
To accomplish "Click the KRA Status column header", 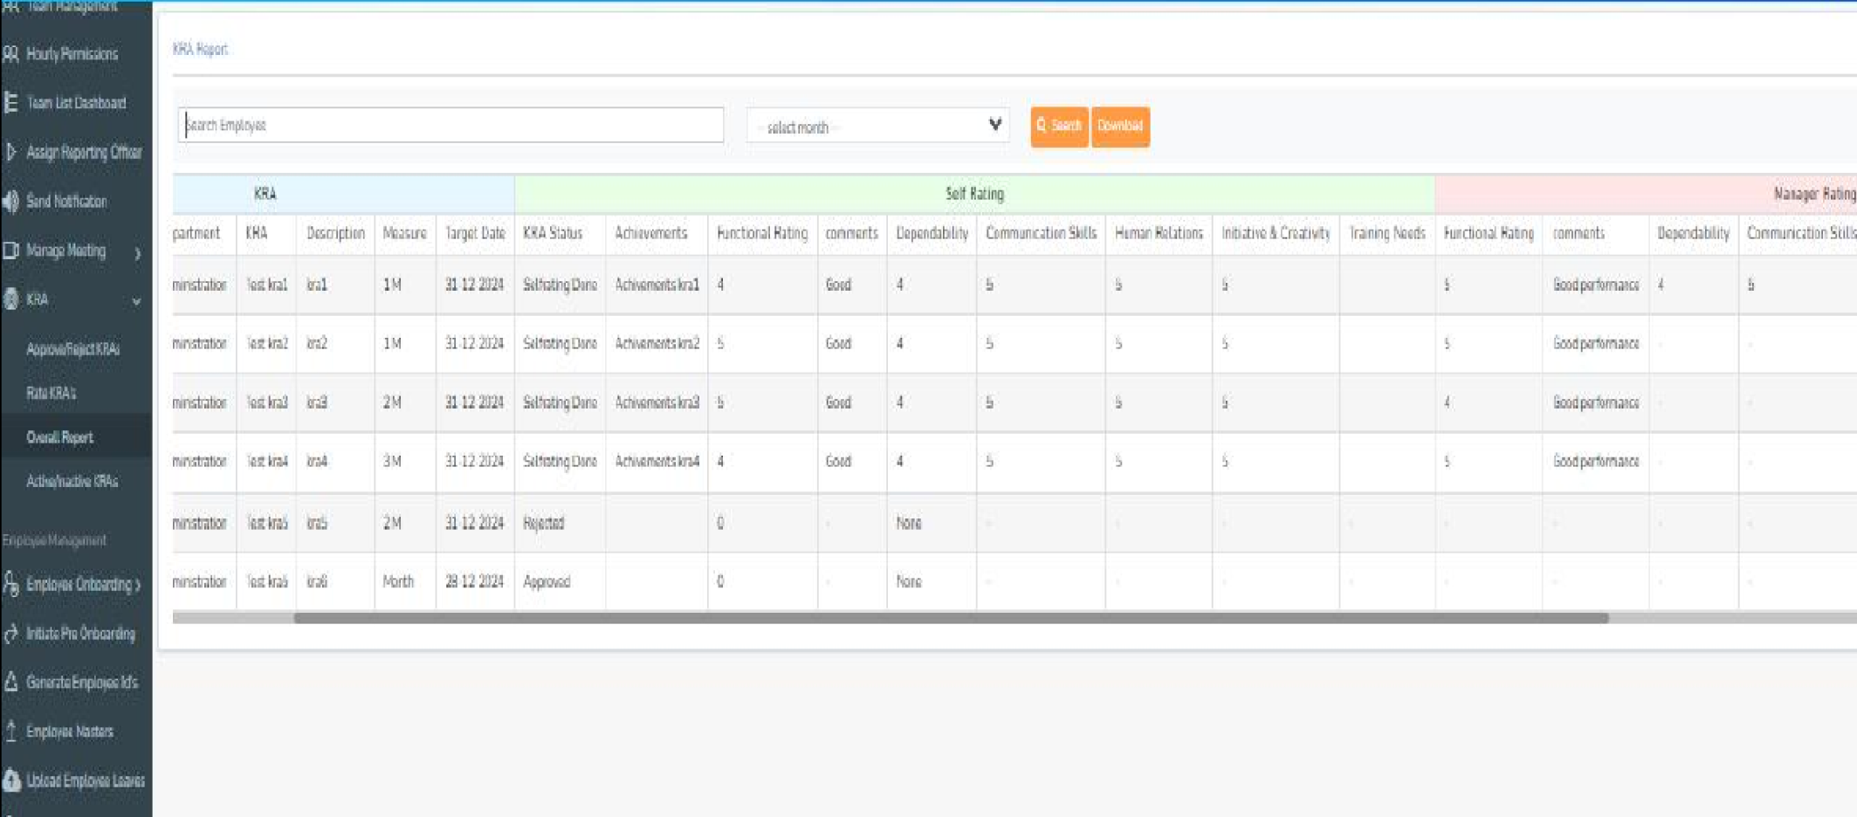I will (553, 234).
